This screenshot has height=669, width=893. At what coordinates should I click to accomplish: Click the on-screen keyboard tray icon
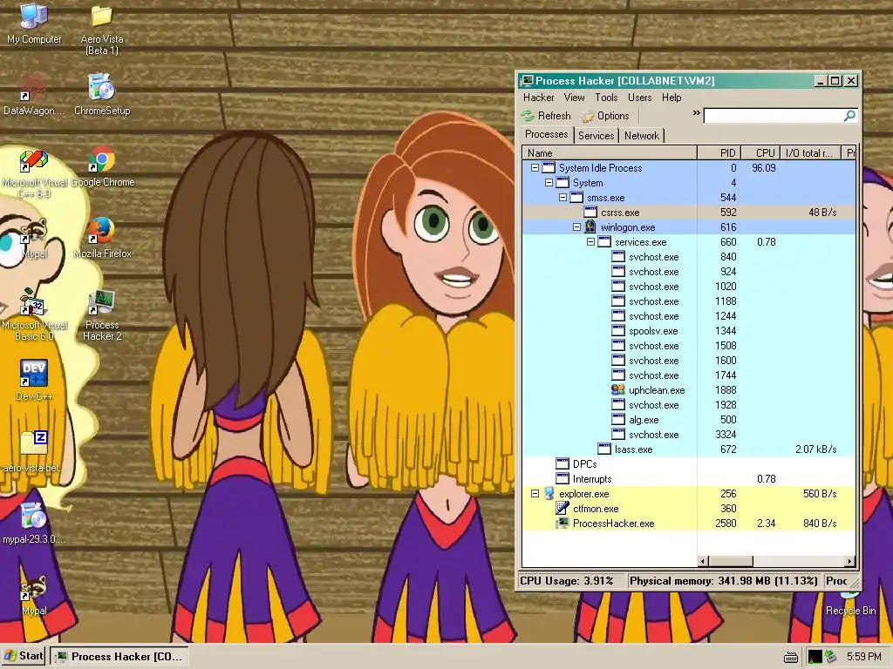790,658
